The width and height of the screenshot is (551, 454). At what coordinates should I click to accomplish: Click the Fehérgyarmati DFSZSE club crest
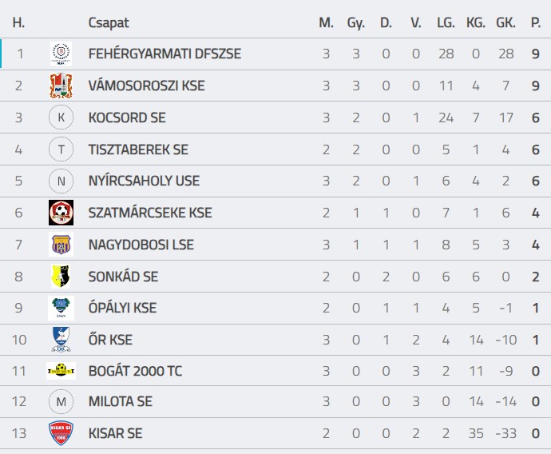click(61, 54)
